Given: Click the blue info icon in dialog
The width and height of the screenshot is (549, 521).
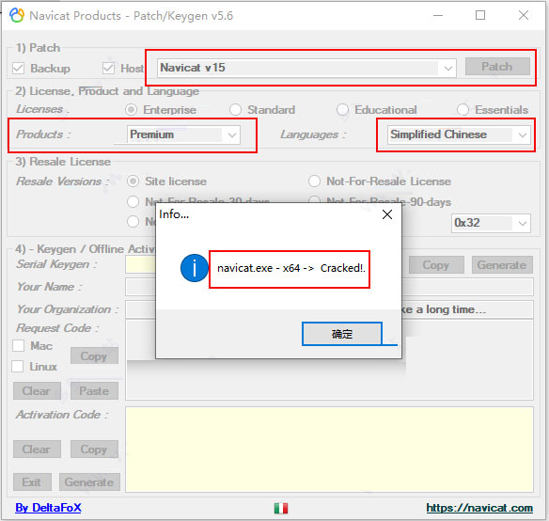Looking at the screenshot, I should pos(195,268).
